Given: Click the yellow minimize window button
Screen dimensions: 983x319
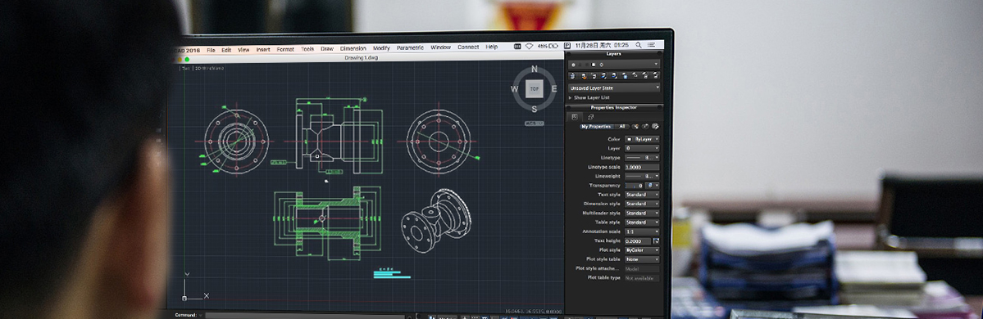Looking at the screenshot, I should pos(180,60).
